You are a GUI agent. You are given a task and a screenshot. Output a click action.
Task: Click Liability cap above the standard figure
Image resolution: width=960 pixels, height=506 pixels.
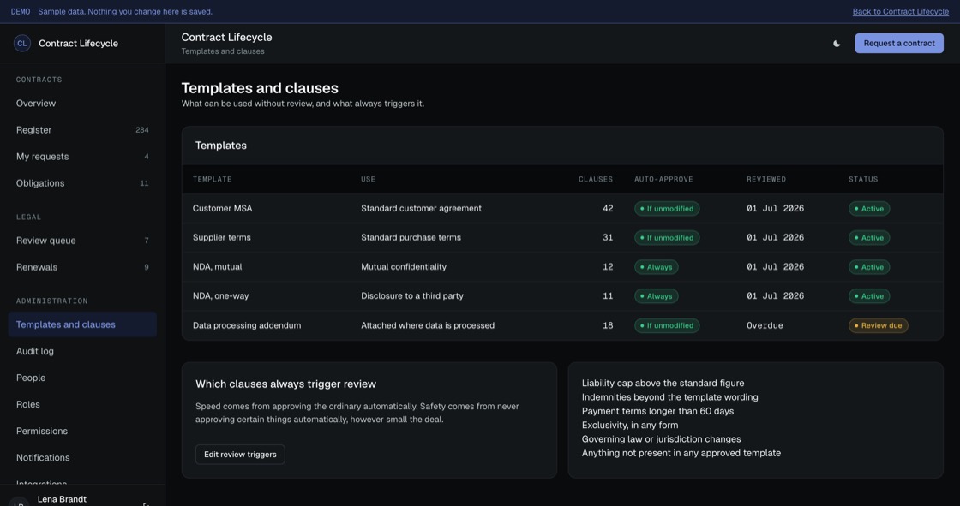tap(663, 383)
